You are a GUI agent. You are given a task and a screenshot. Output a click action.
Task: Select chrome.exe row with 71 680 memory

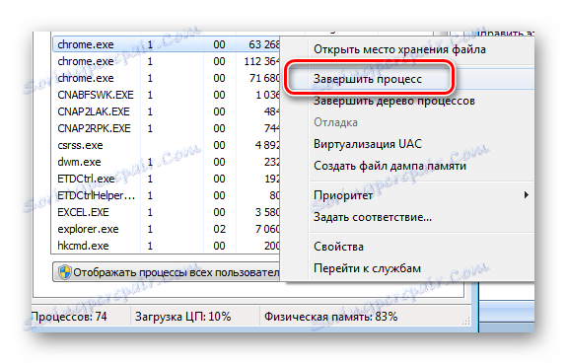click(x=167, y=78)
